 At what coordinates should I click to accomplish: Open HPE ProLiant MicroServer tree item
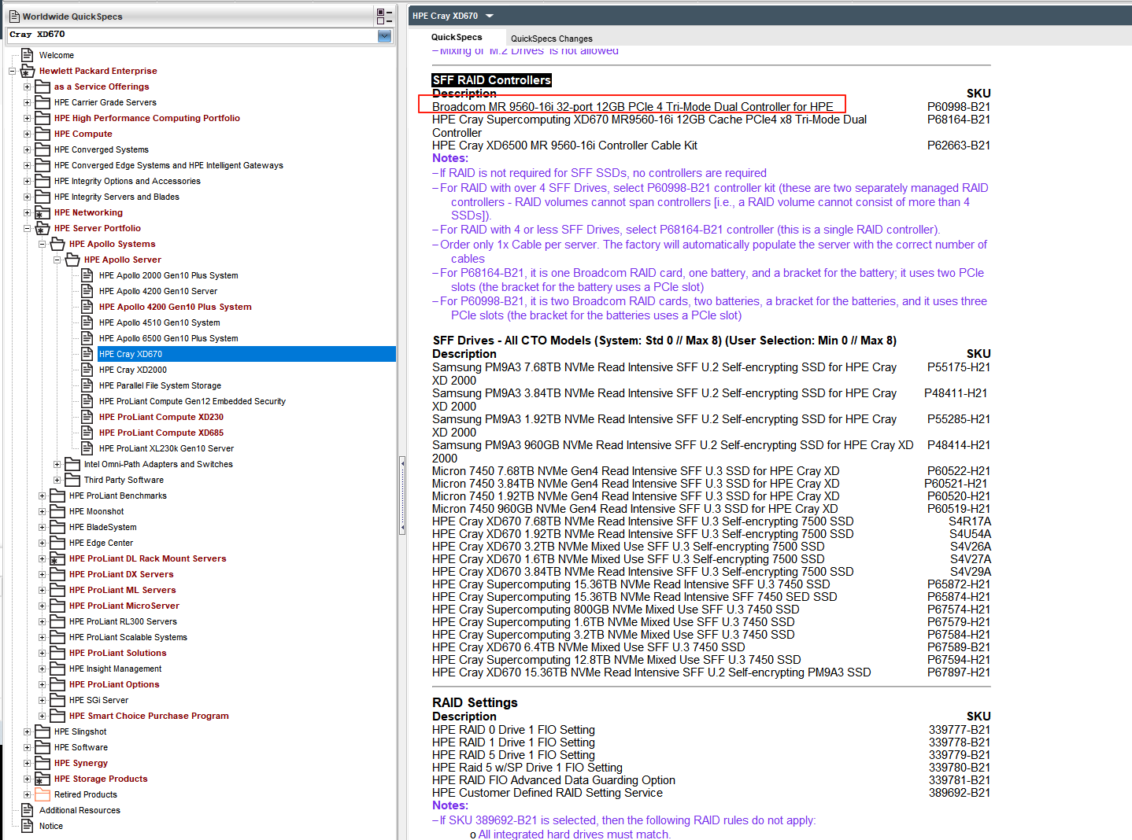(124, 606)
